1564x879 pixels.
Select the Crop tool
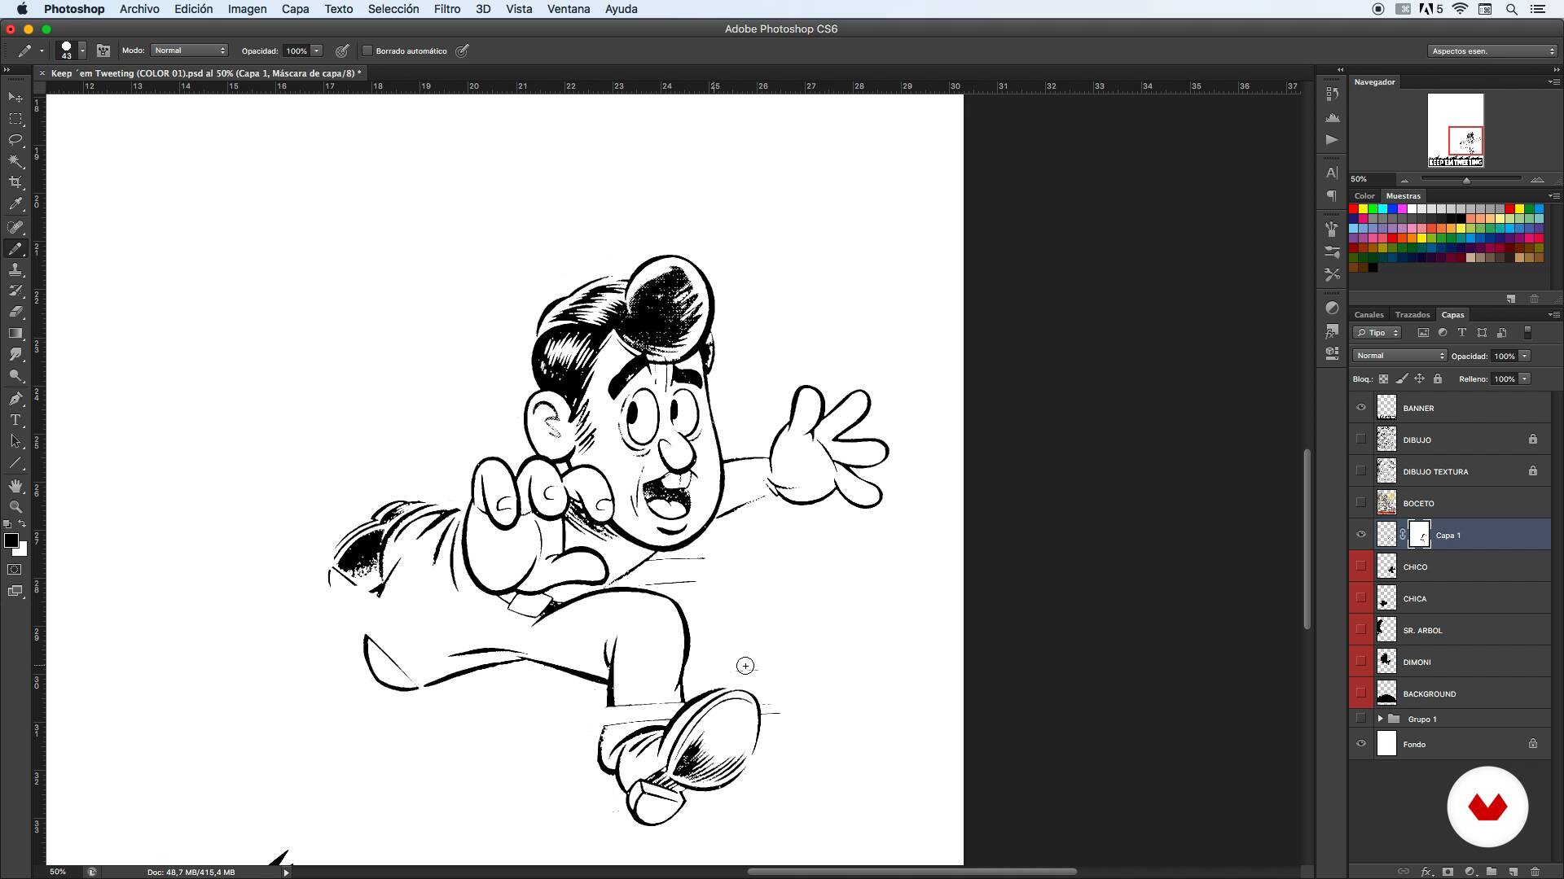pos(15,182)
